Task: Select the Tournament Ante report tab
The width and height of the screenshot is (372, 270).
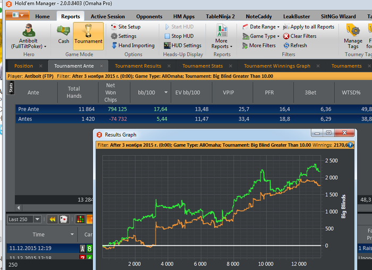Action: click(74, 66)
